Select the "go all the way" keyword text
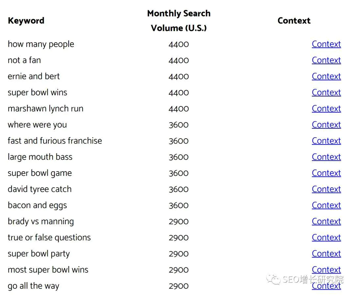The width and height of the screenshot is (355, 295). 34,286
